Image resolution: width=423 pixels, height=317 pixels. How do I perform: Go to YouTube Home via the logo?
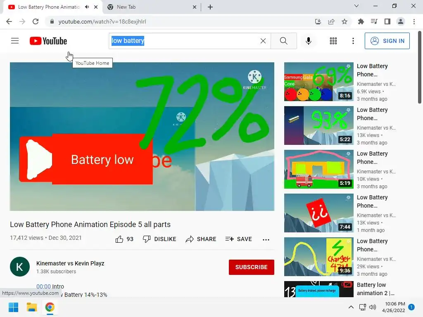(48, 41)
